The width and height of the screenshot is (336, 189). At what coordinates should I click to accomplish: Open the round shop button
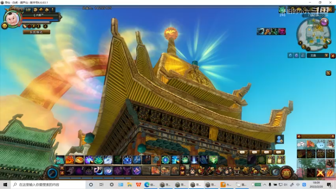286,173
